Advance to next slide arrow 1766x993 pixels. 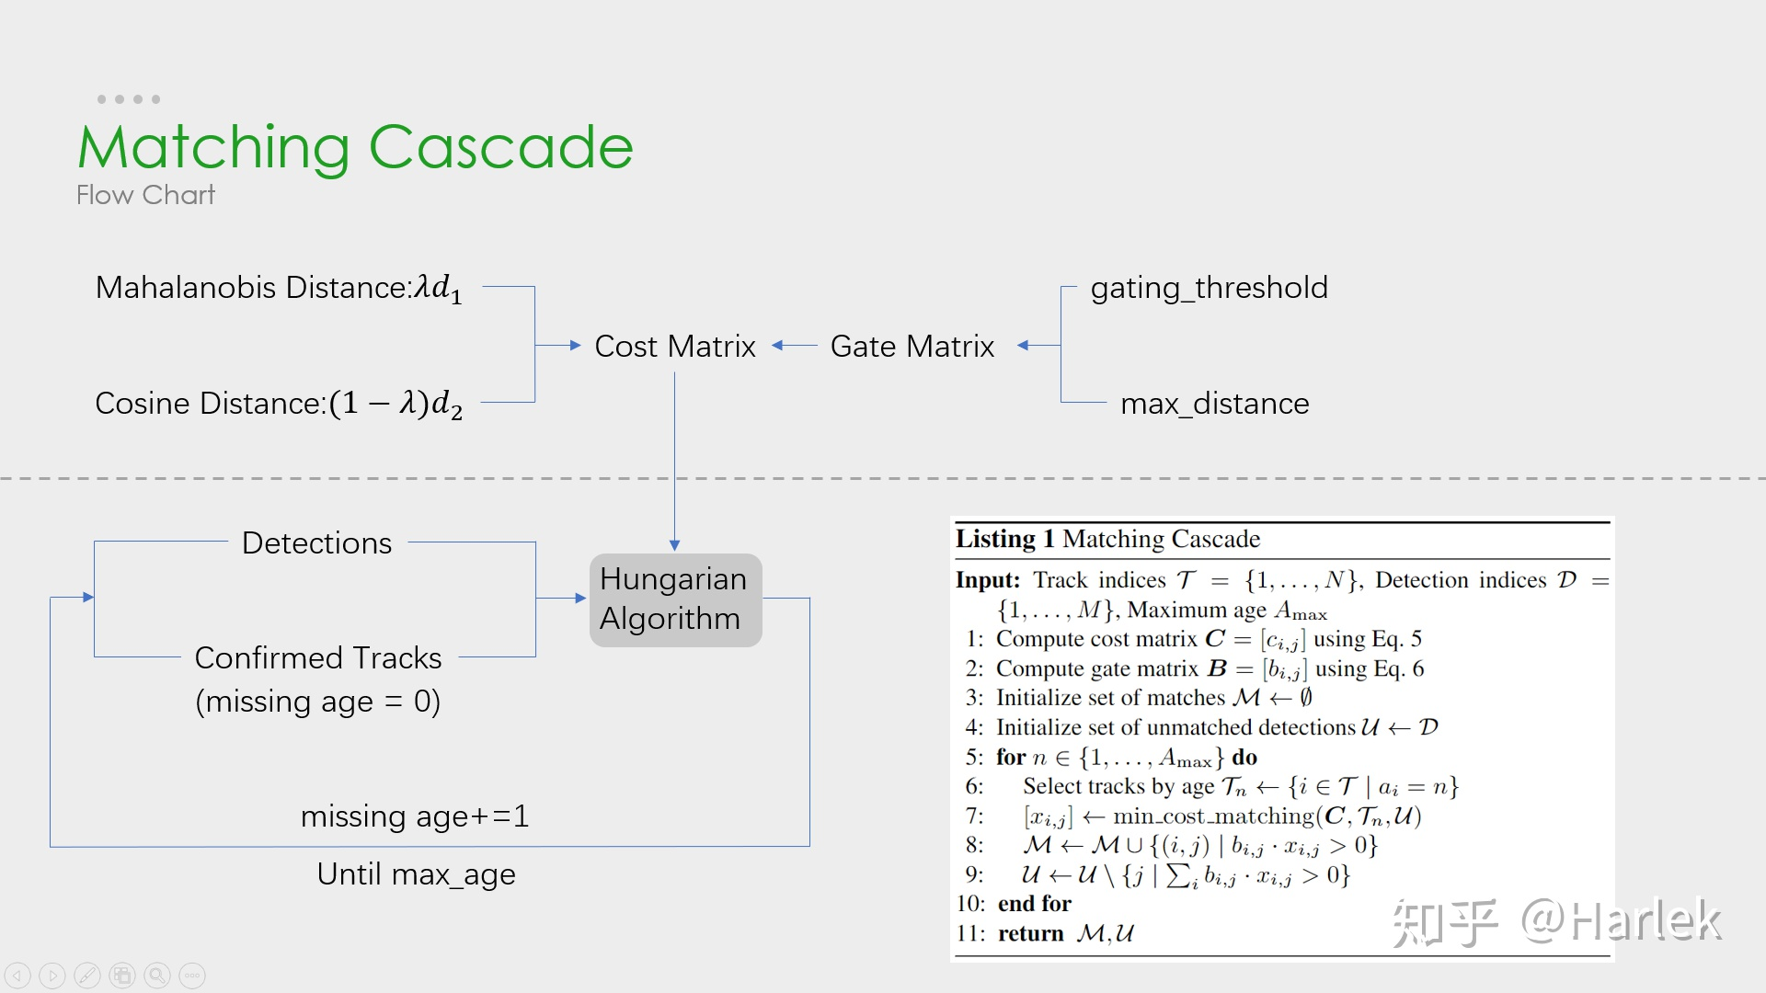click(52, 976)
